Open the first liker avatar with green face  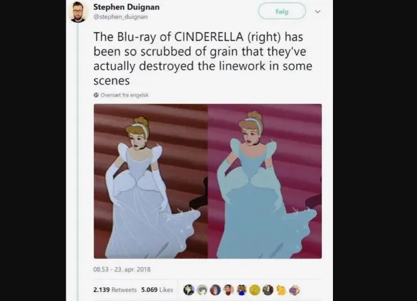click(189, 290)
